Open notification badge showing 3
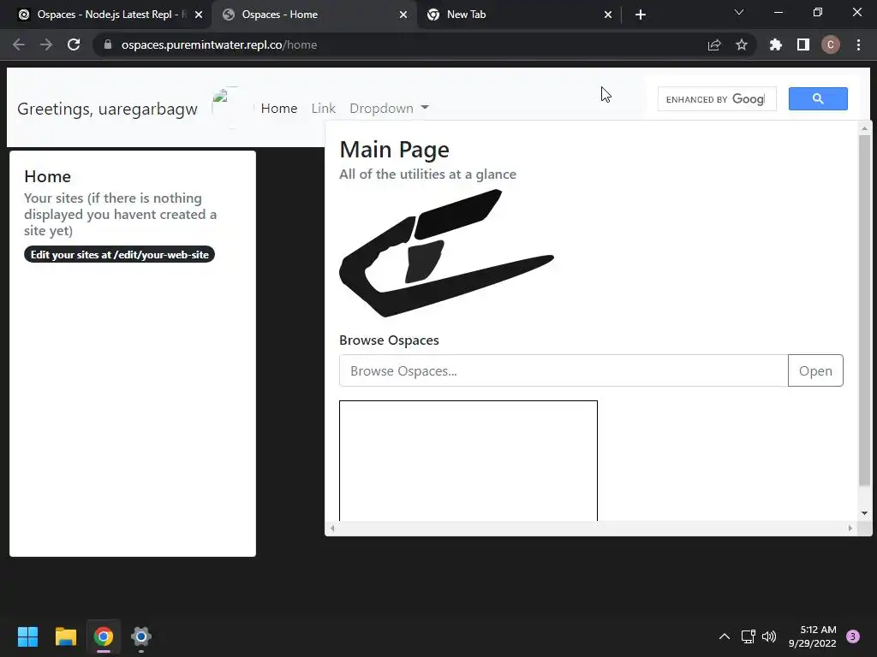This screenshot has height=657, width=877. tap(853, 636)
